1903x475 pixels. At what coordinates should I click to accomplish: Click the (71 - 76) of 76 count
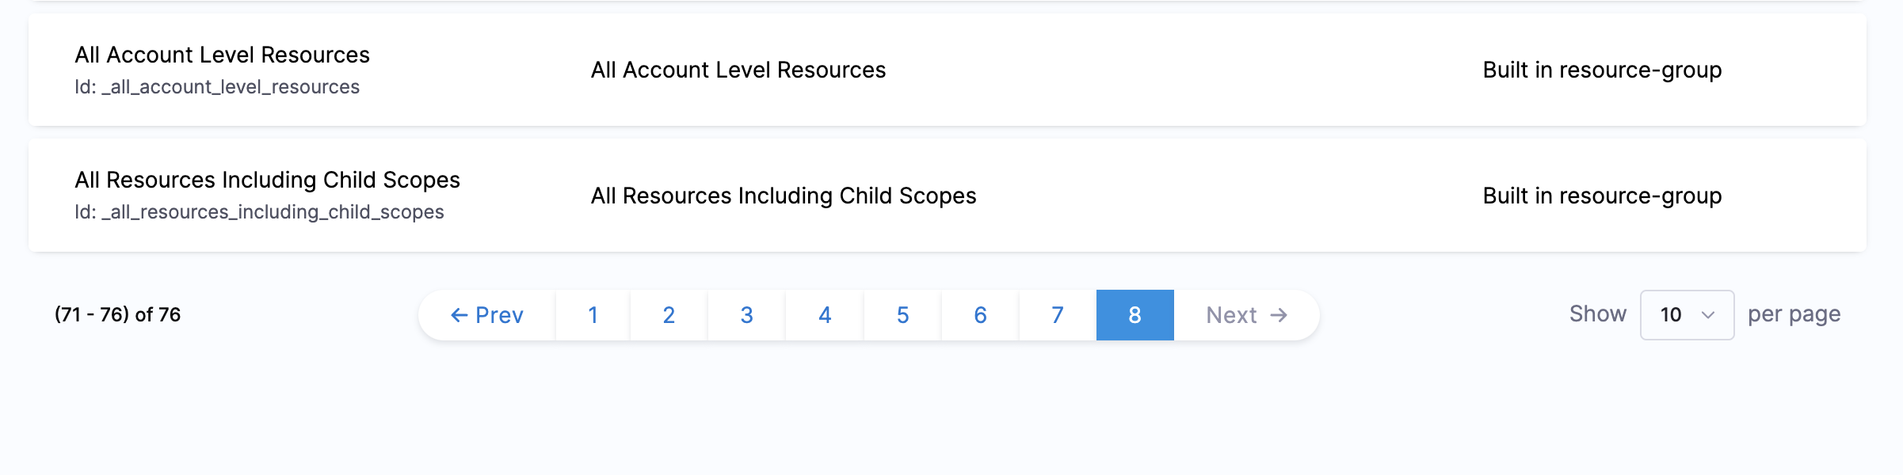click(x=117, y=315)
